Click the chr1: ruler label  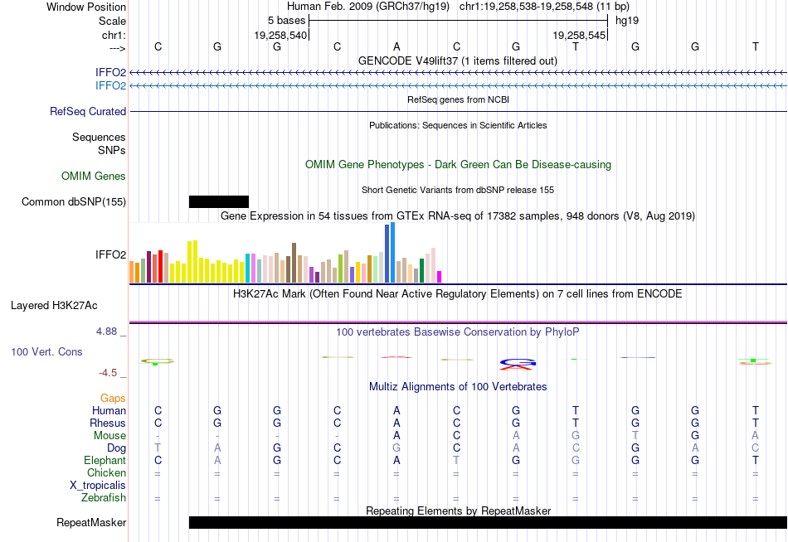(114, 35)
